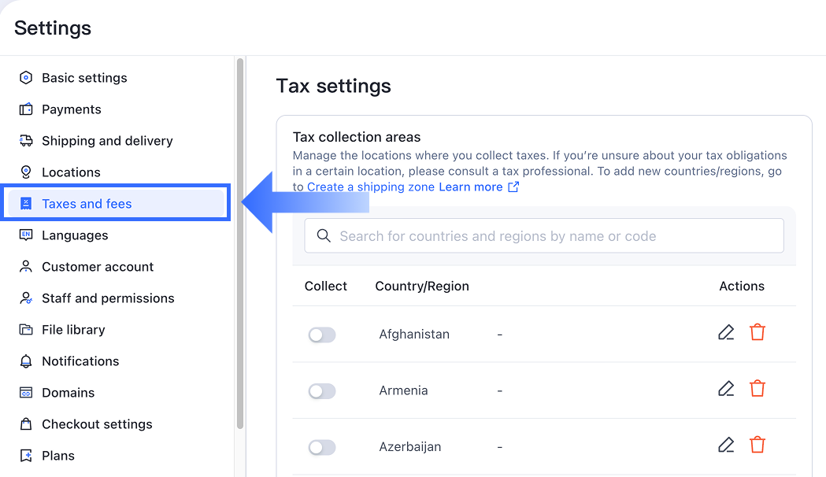Screen dimensions: 826x477
Task: Click the edit pencil icon for Armenia
Action: [726, 389]
